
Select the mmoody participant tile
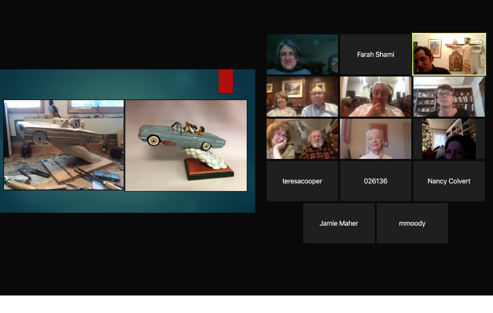point(412,223)
